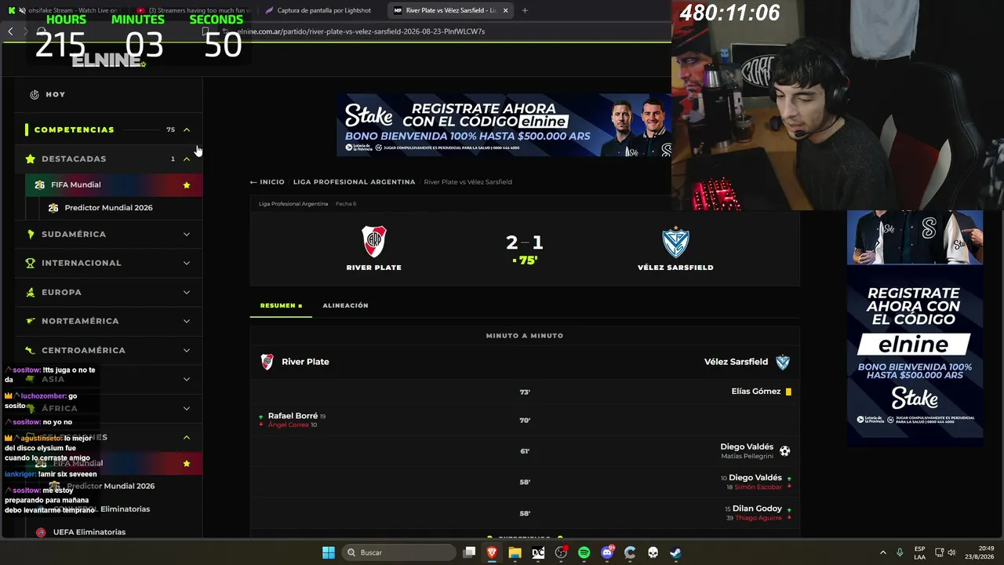Click the browser address bar URL
This screenshot has height=565, width=1004.
(x=361, y=31)
